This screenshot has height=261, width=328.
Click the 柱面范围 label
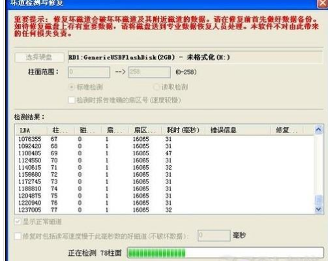pos(43,72)
